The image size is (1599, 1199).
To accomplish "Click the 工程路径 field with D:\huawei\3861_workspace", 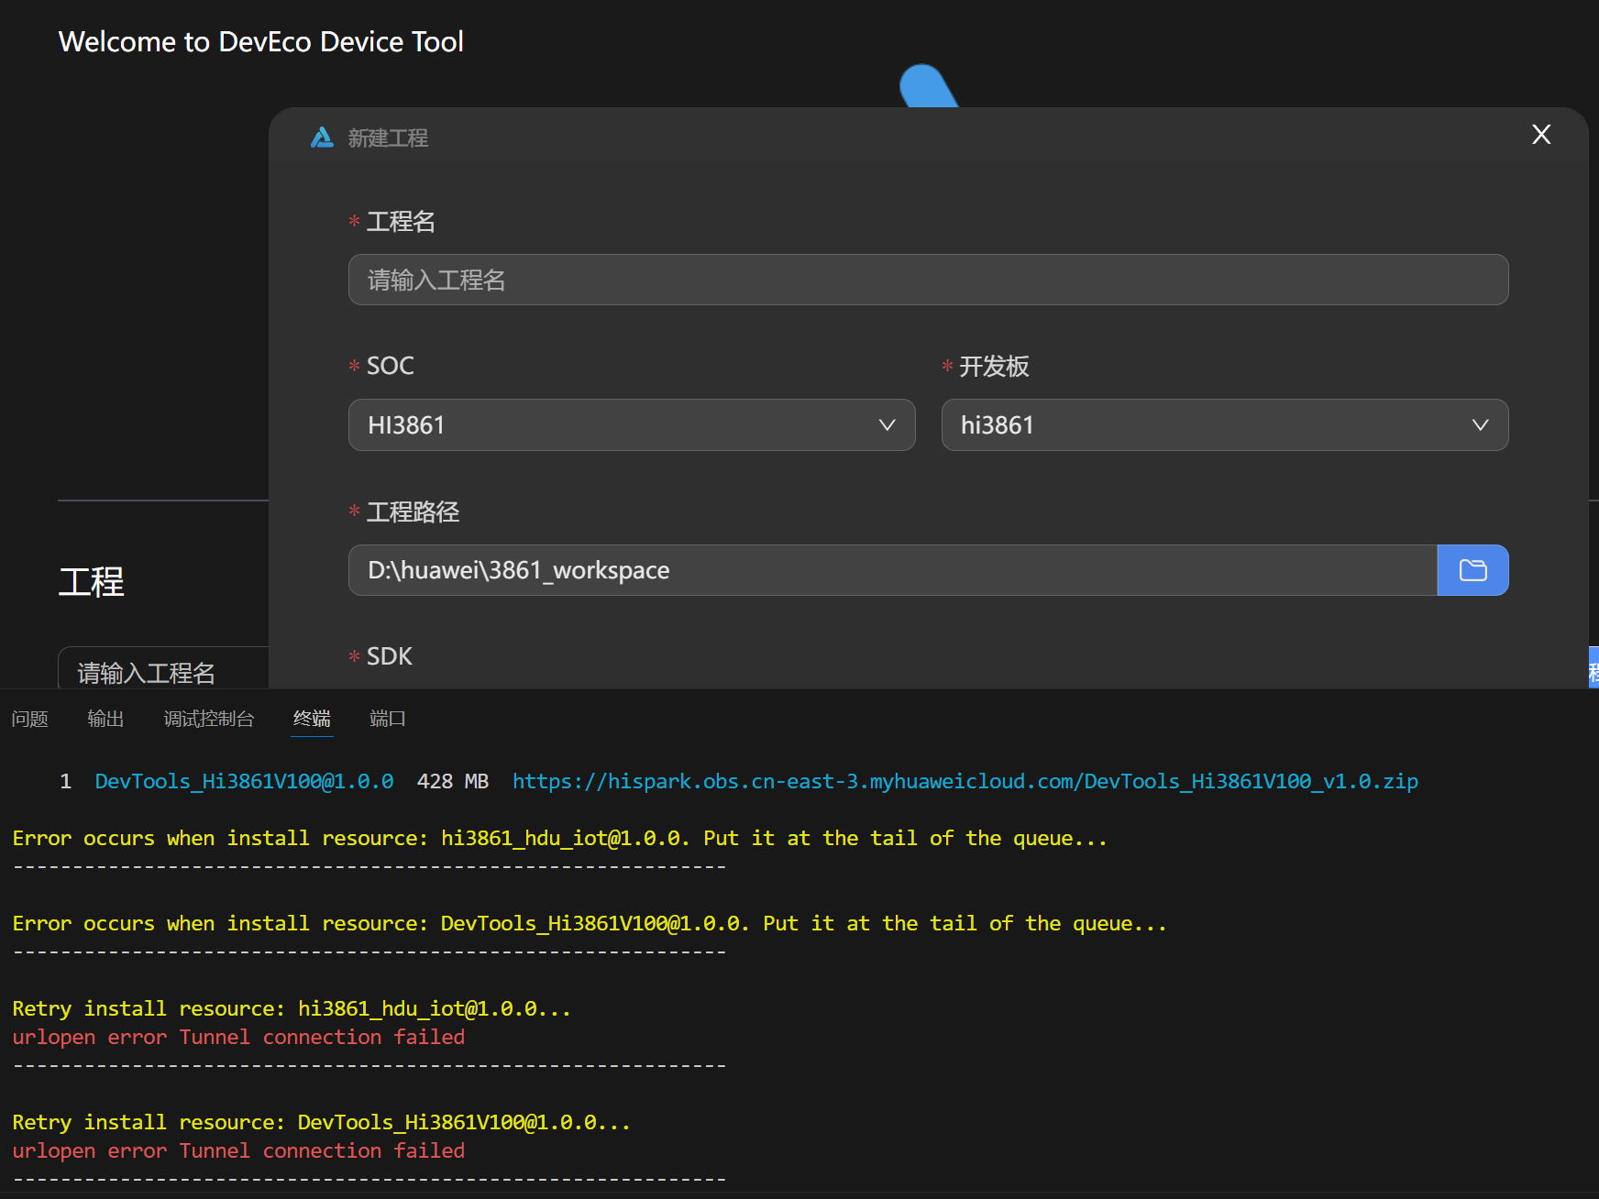I will click(x=892, y=570).
